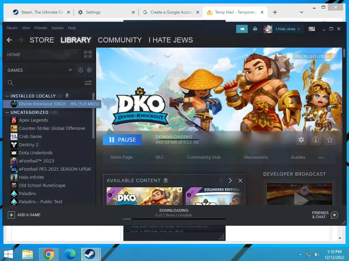Sort games by recent activity clock icon
Image resolution: width=349 pixels, height=261 pixels.
[80, 70]
